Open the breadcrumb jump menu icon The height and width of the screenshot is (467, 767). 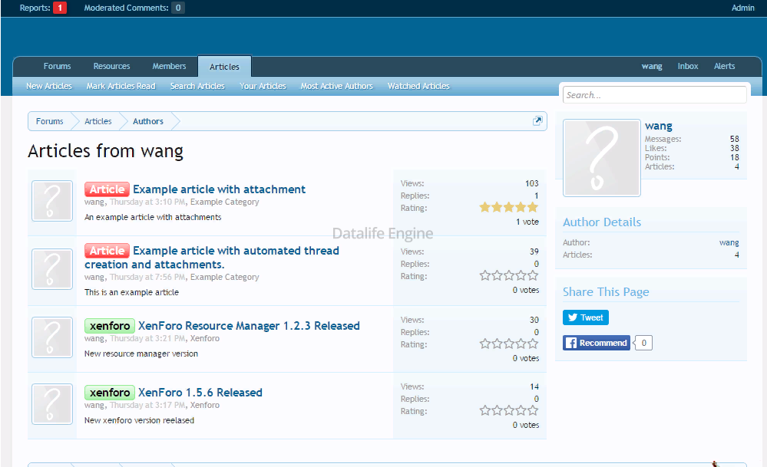click(x=537, y=120)
